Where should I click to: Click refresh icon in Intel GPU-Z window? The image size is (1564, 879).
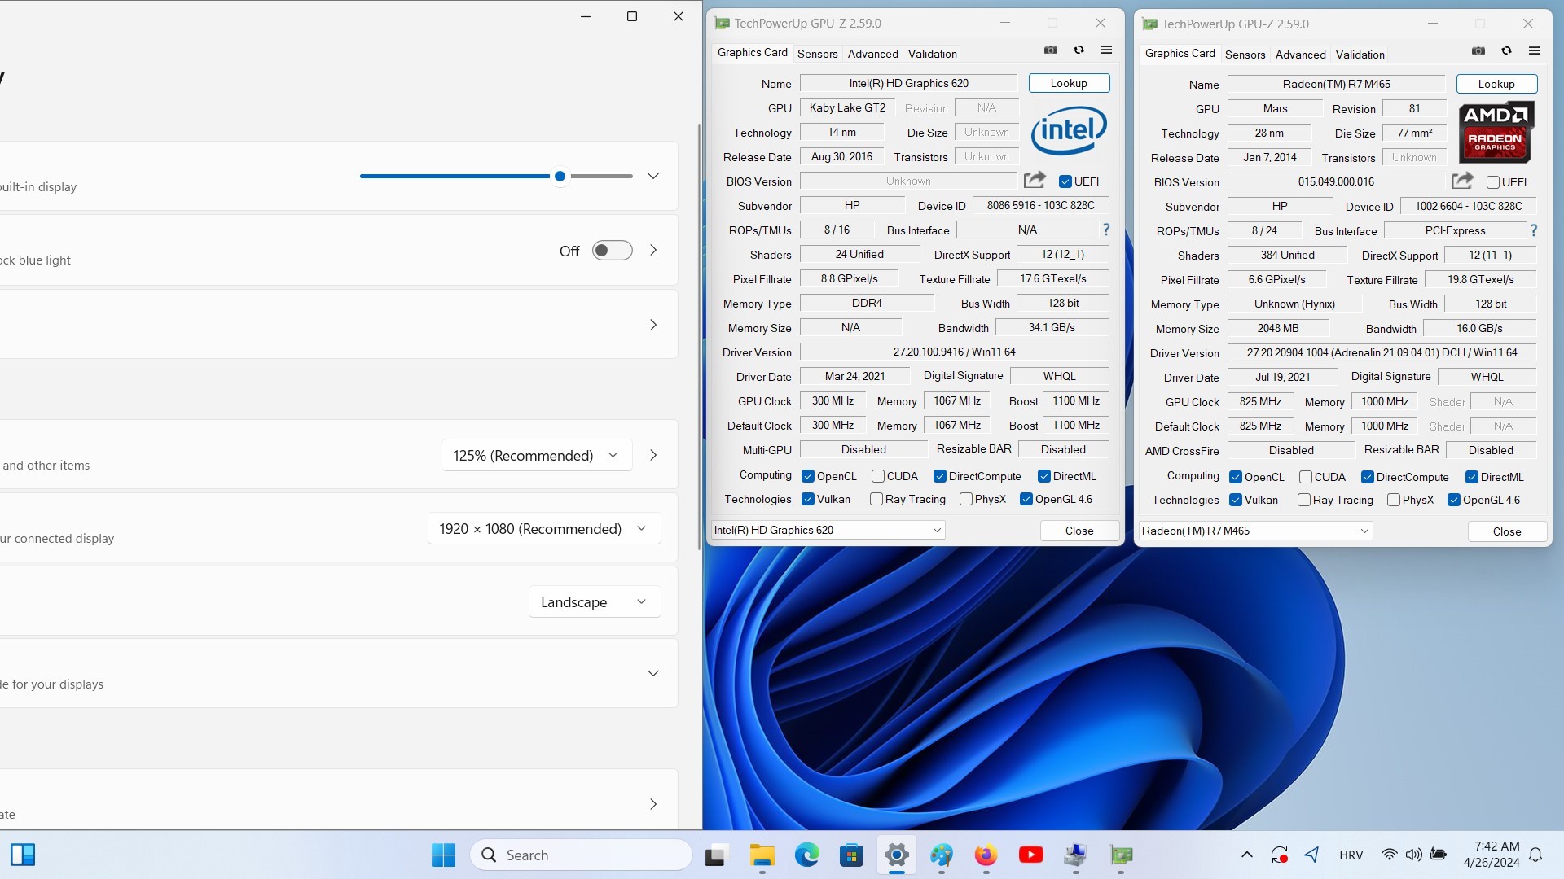[1079, 50]
